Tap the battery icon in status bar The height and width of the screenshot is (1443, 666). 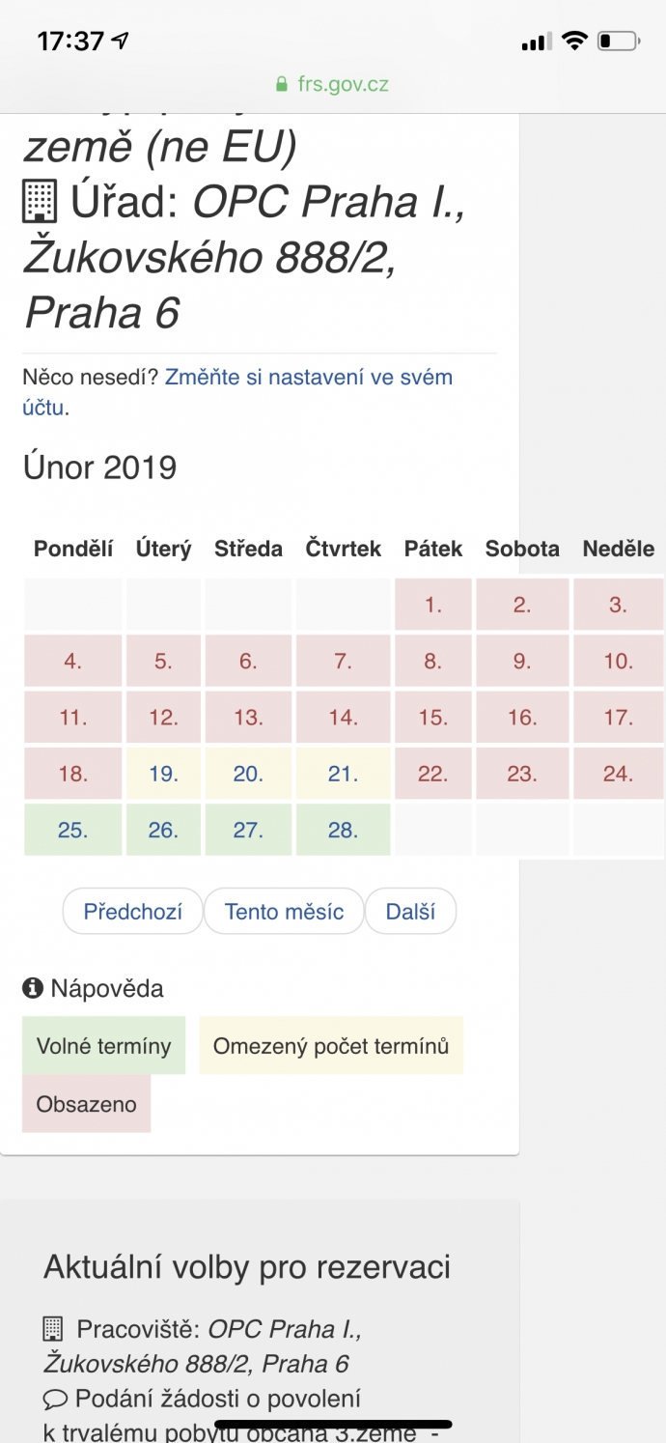coord(620,42)
